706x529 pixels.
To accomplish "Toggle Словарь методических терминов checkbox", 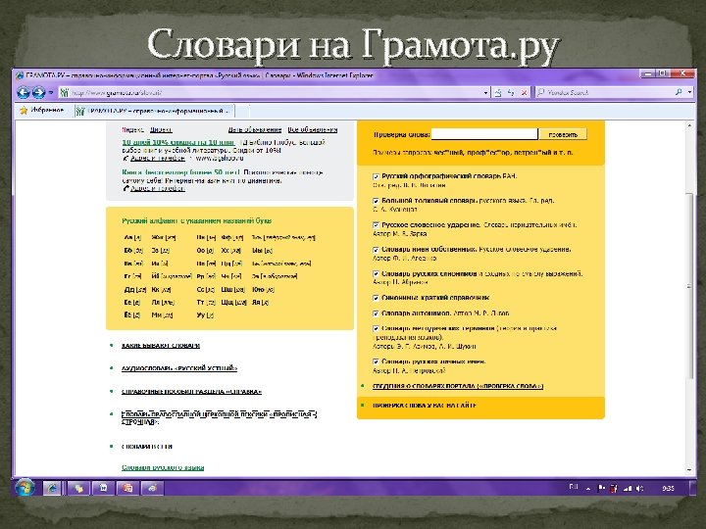I will [376, 329].
